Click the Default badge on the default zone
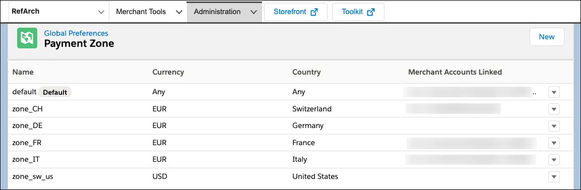 tap(55, 92)
